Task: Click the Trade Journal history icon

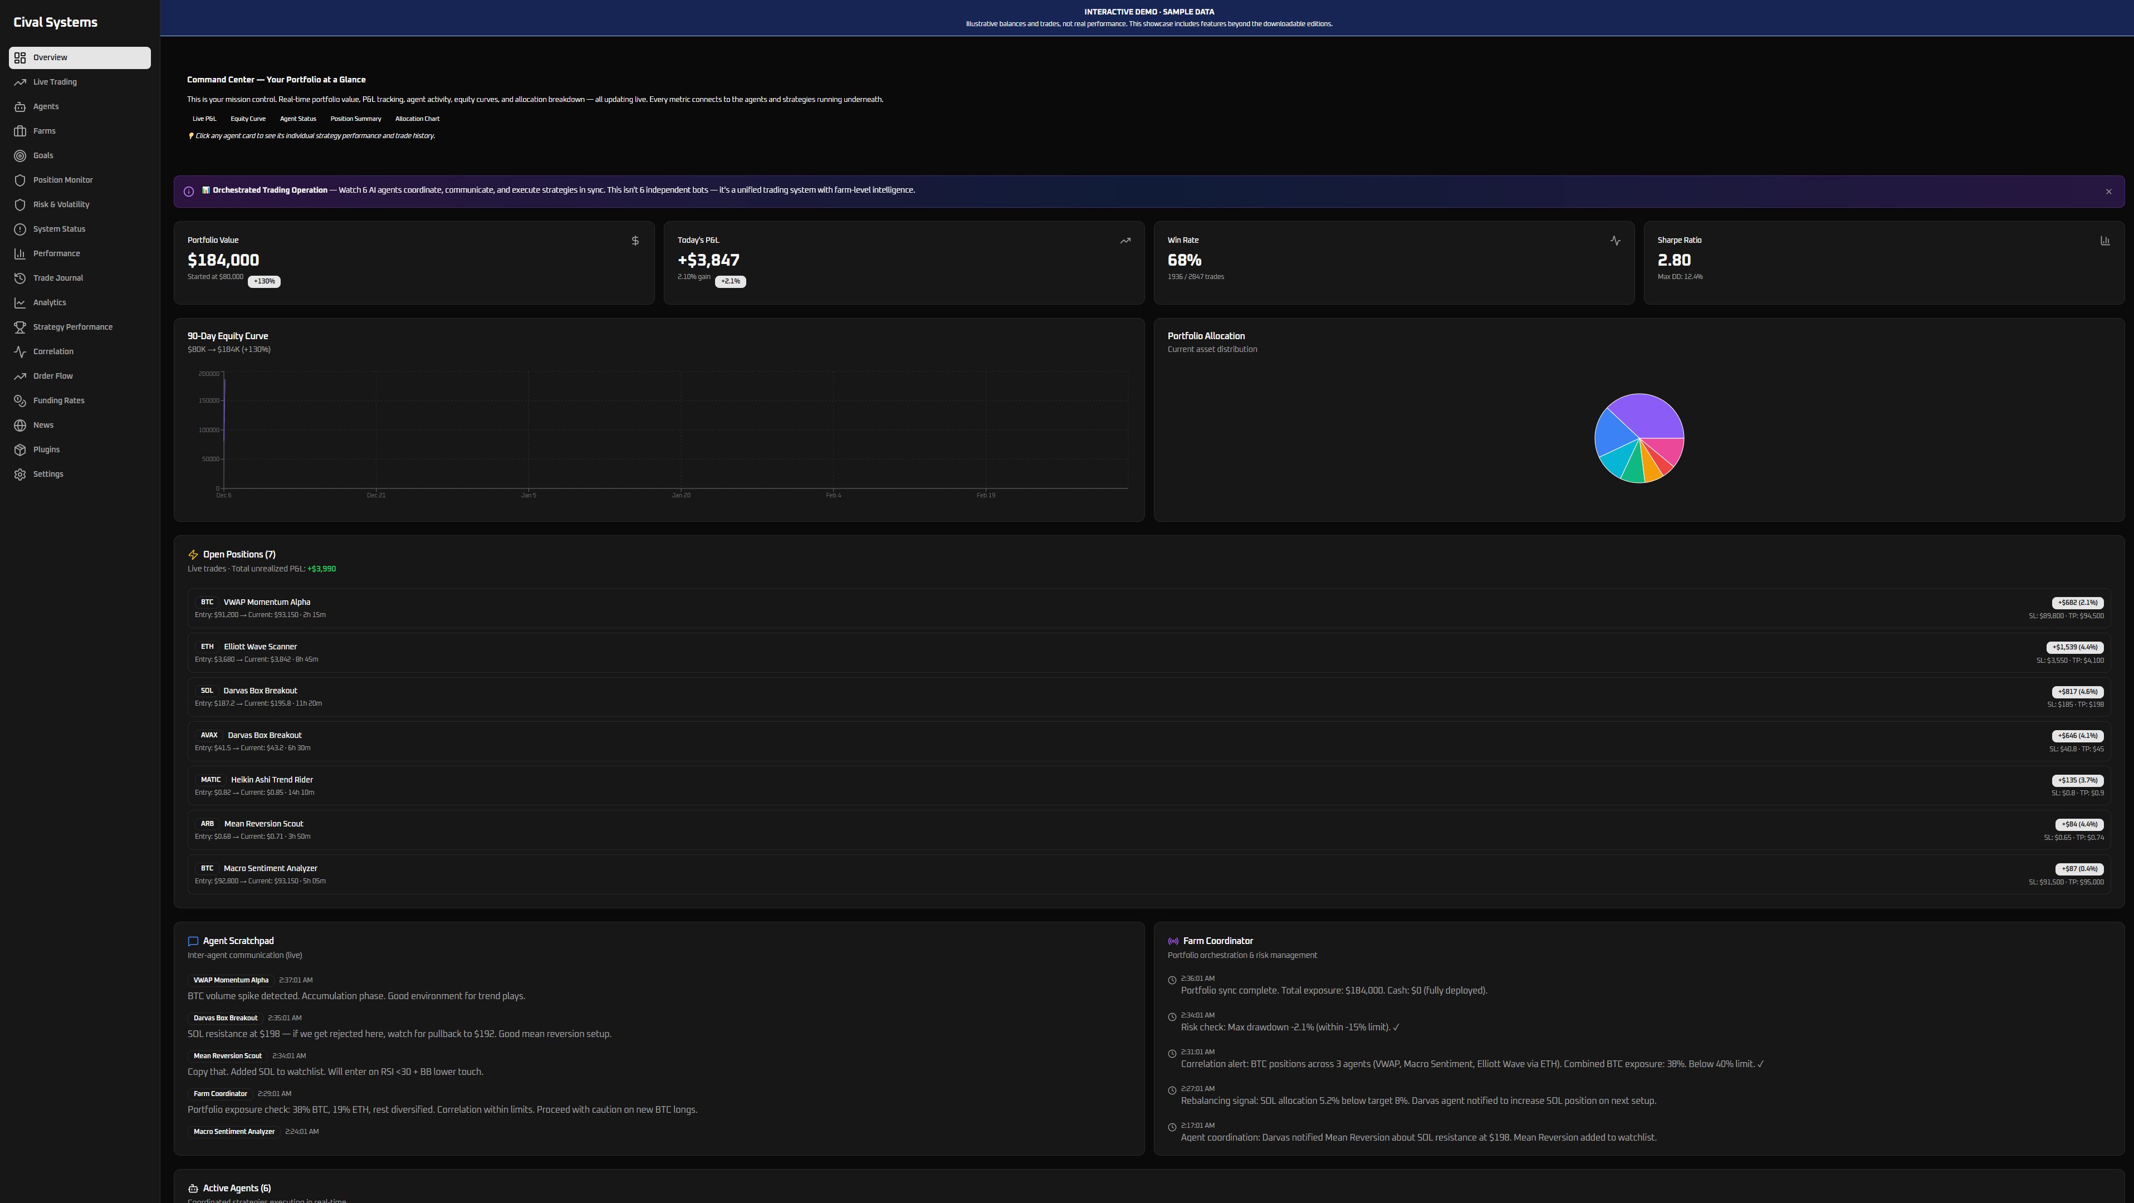Action: (20, 278)
